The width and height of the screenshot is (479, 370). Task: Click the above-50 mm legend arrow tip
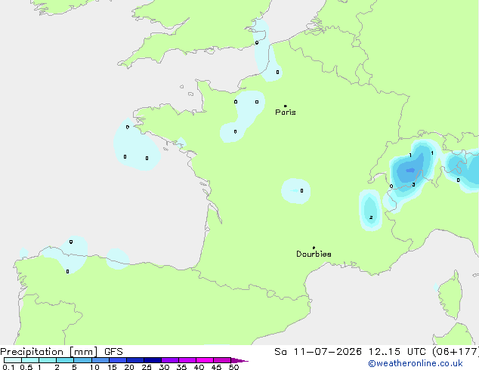pyautogui.click(x=239, y=360)
